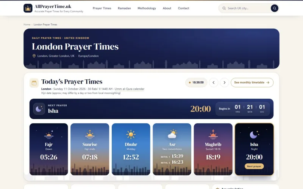Click the Asr cloud and sun icon
The height and width of the screenshot is (189, 303).
(172, 134)
